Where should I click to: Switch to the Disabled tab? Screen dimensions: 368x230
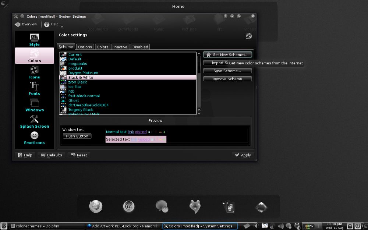(140, 47)
